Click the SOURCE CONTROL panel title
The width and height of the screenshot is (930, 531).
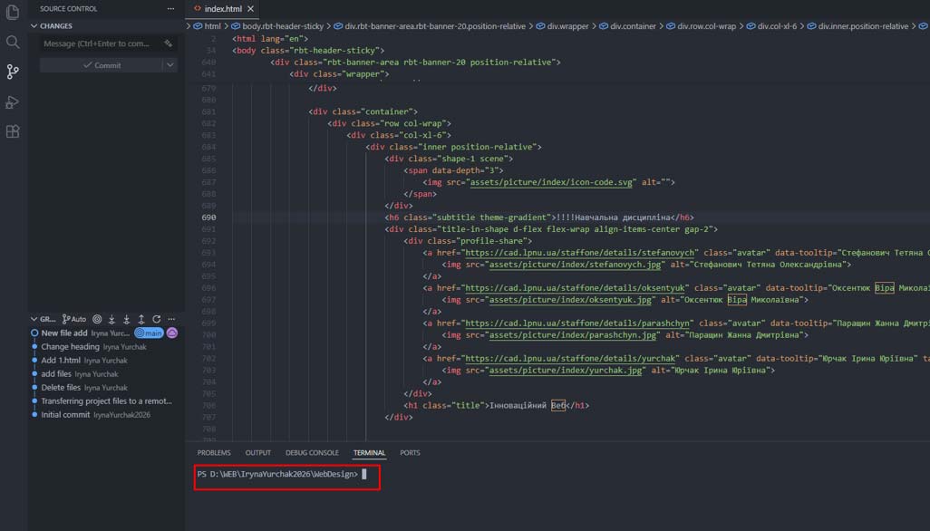click(68, 9)
